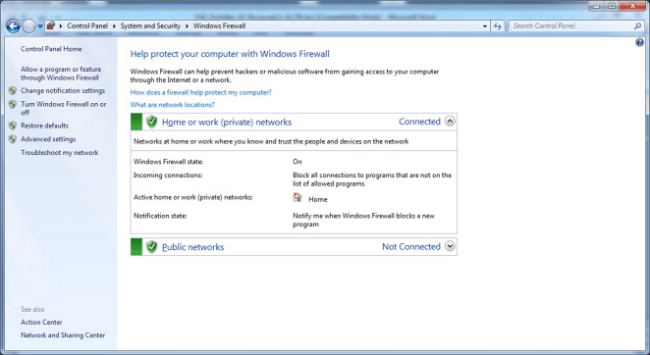Click the Help protect your computer heading
Screen dimensions: 650x355
pos(230,54)
